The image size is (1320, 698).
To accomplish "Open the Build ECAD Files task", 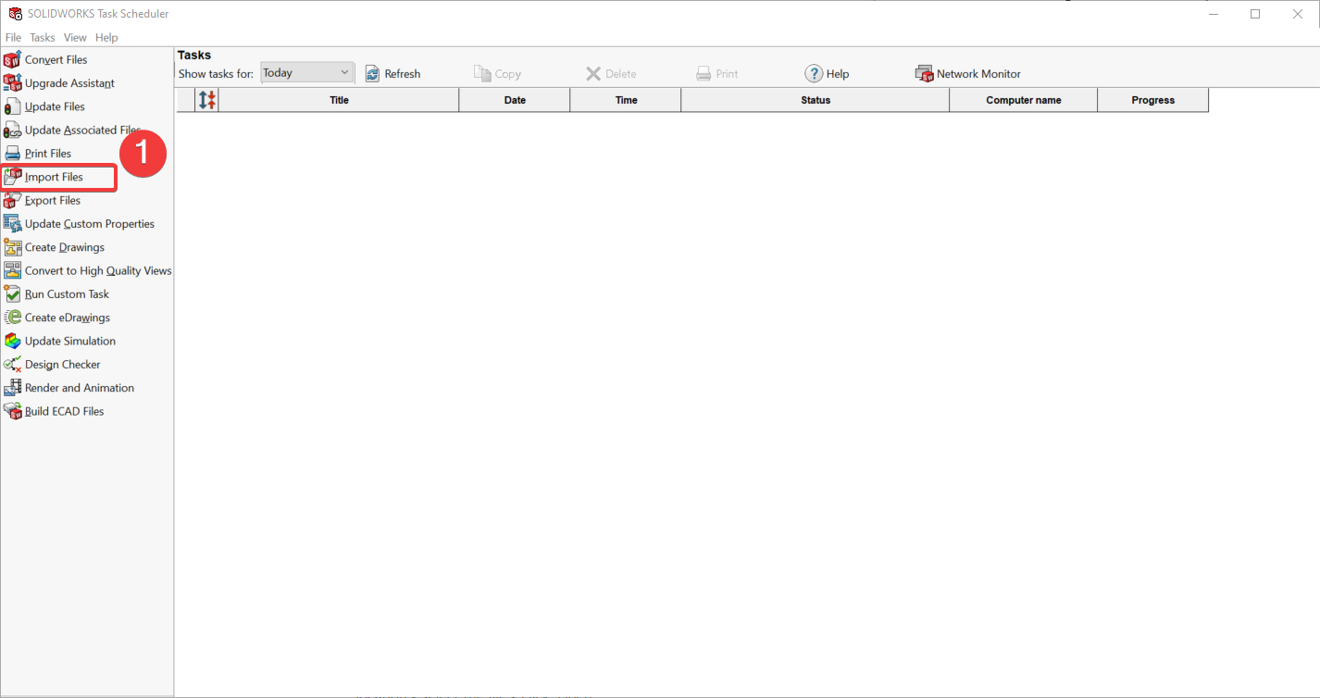I will [x=54, y=412].
